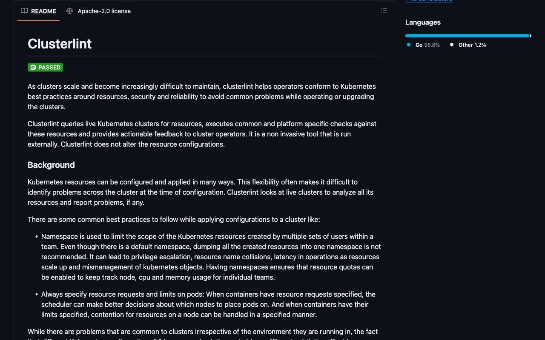
Task: Click the Clusterlint heading
Action: (60, 44)
